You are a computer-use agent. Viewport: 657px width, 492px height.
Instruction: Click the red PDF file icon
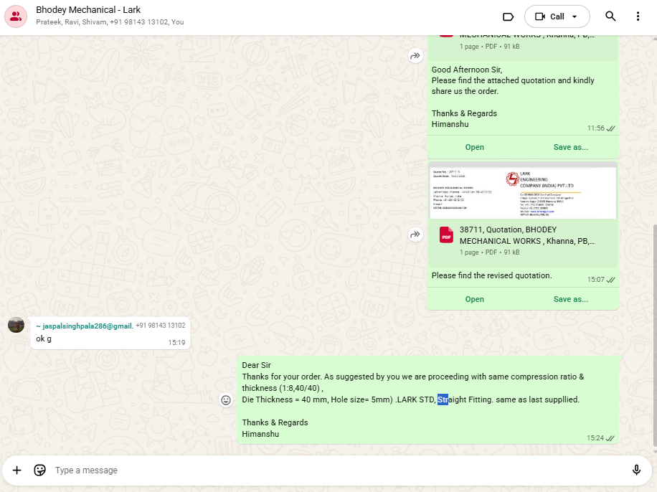[446, 235]
